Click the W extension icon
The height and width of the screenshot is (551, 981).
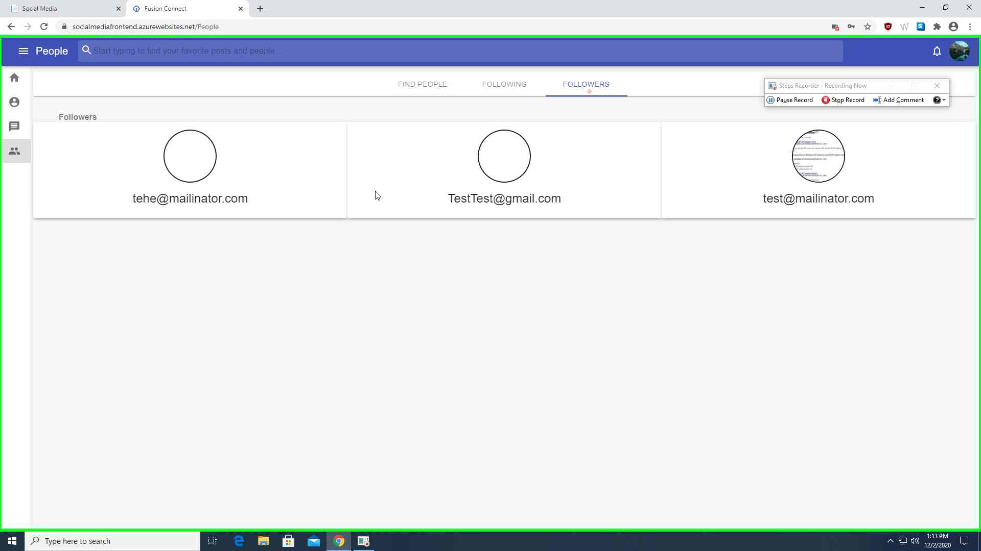click(904, 27)
